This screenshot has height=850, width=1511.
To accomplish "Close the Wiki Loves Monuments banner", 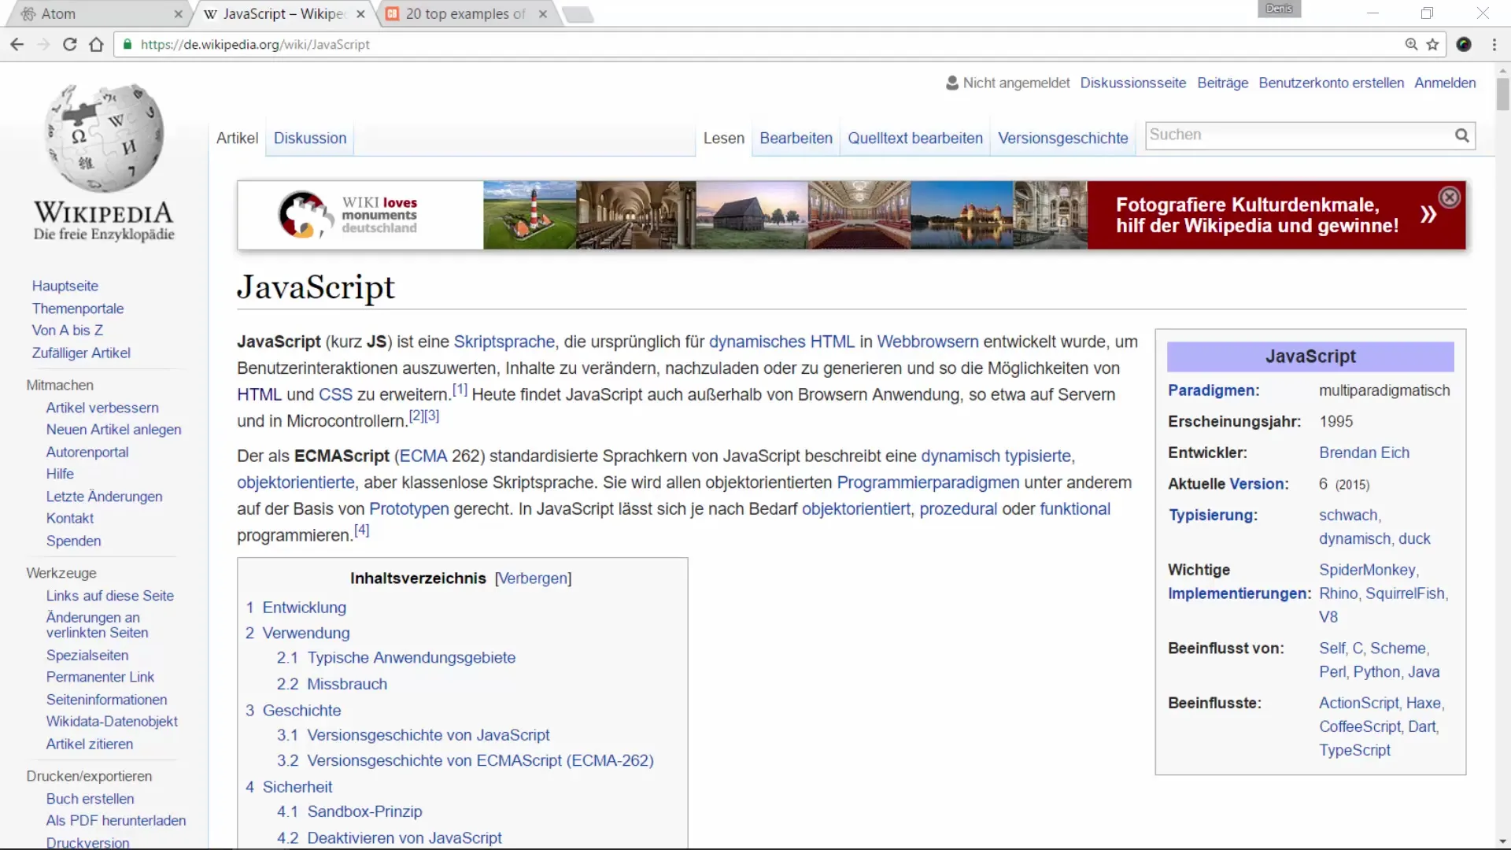I will (x=1450, y=198).
